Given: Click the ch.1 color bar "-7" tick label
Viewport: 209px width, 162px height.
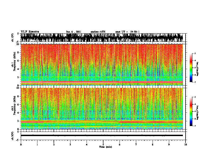Looking at the screenshot, I should (194, 82).
